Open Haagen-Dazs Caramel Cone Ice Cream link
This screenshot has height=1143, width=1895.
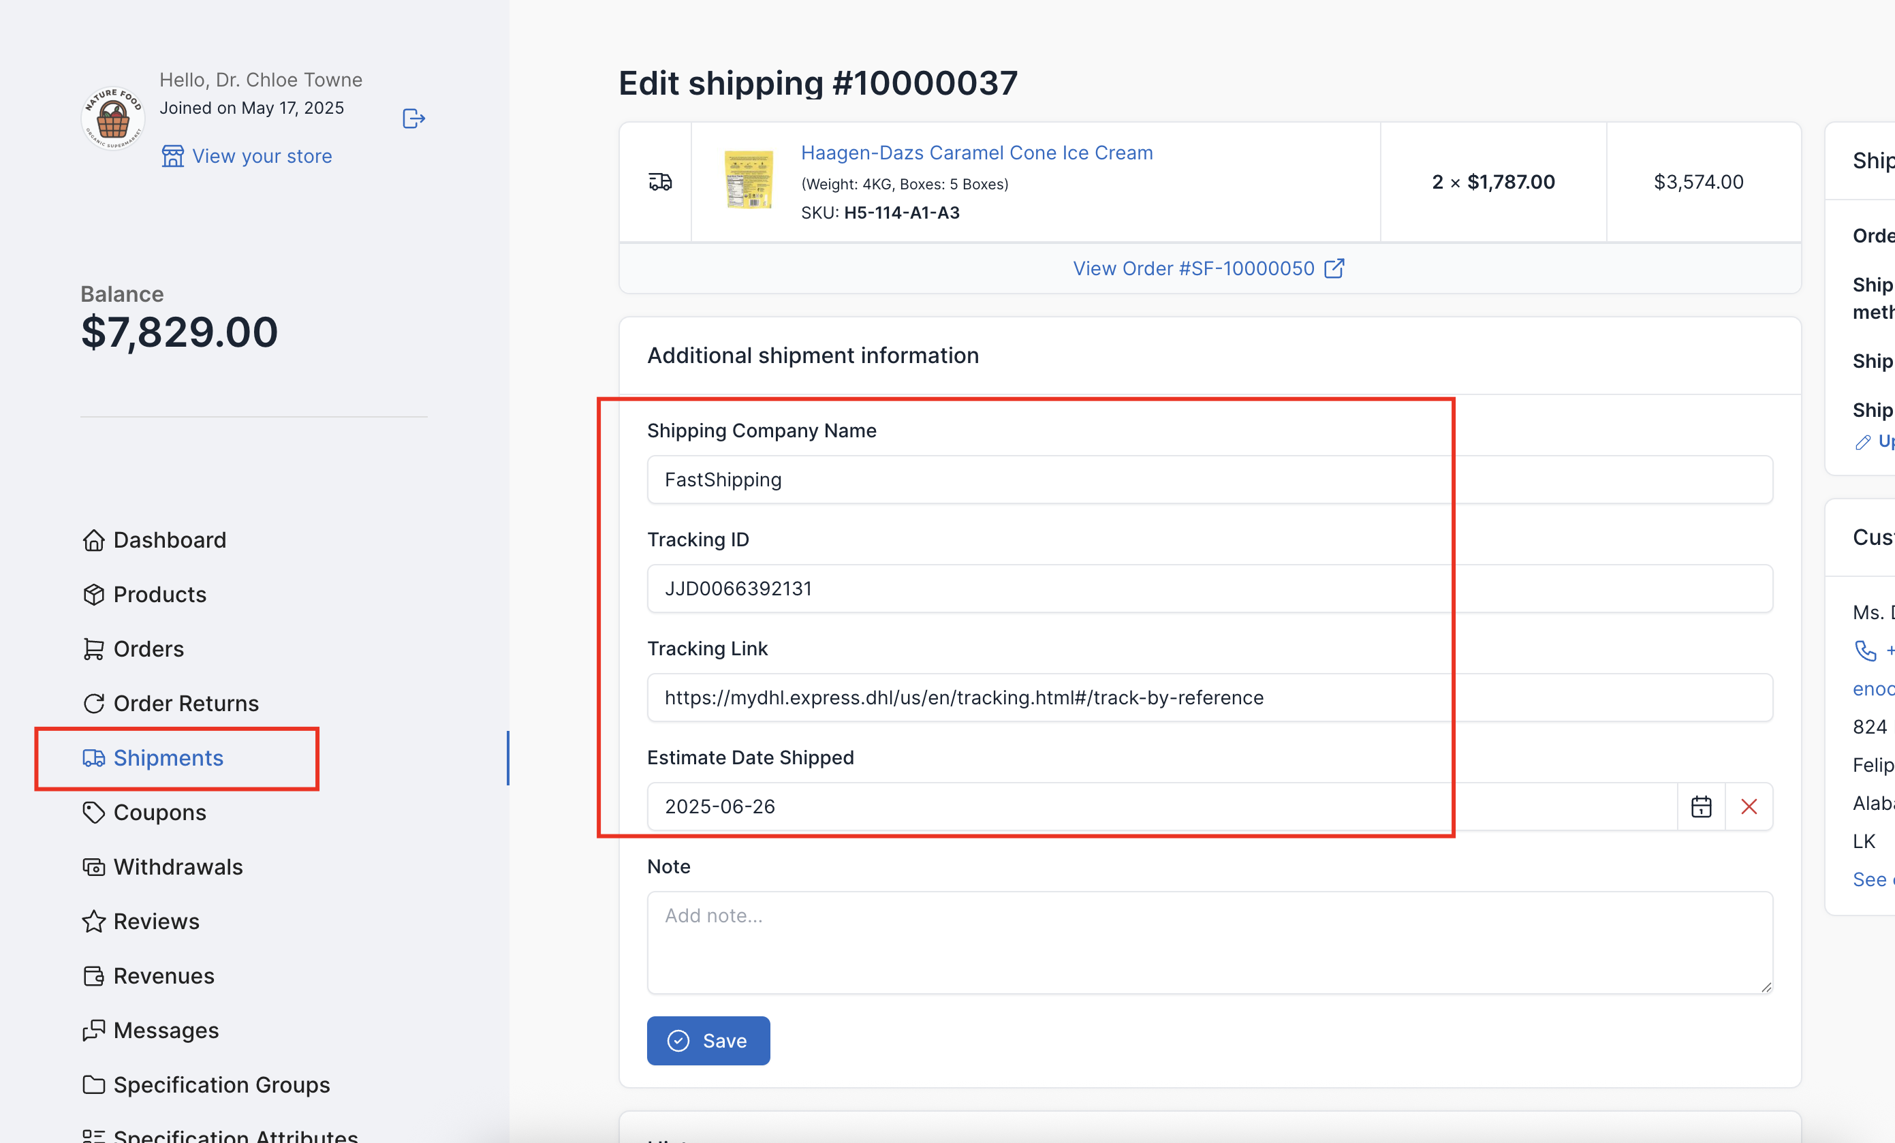977,153
